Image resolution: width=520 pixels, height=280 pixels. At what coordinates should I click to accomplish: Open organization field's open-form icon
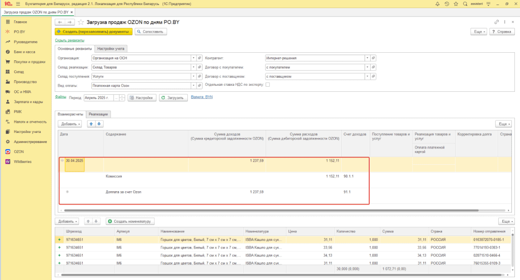[x=199, y=58]
